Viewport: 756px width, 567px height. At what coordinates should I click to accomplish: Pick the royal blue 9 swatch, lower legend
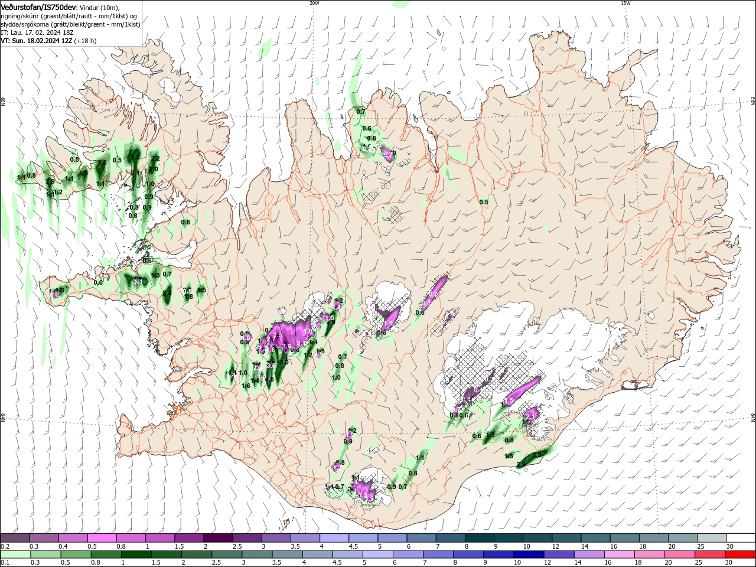[x=498, y=555]
